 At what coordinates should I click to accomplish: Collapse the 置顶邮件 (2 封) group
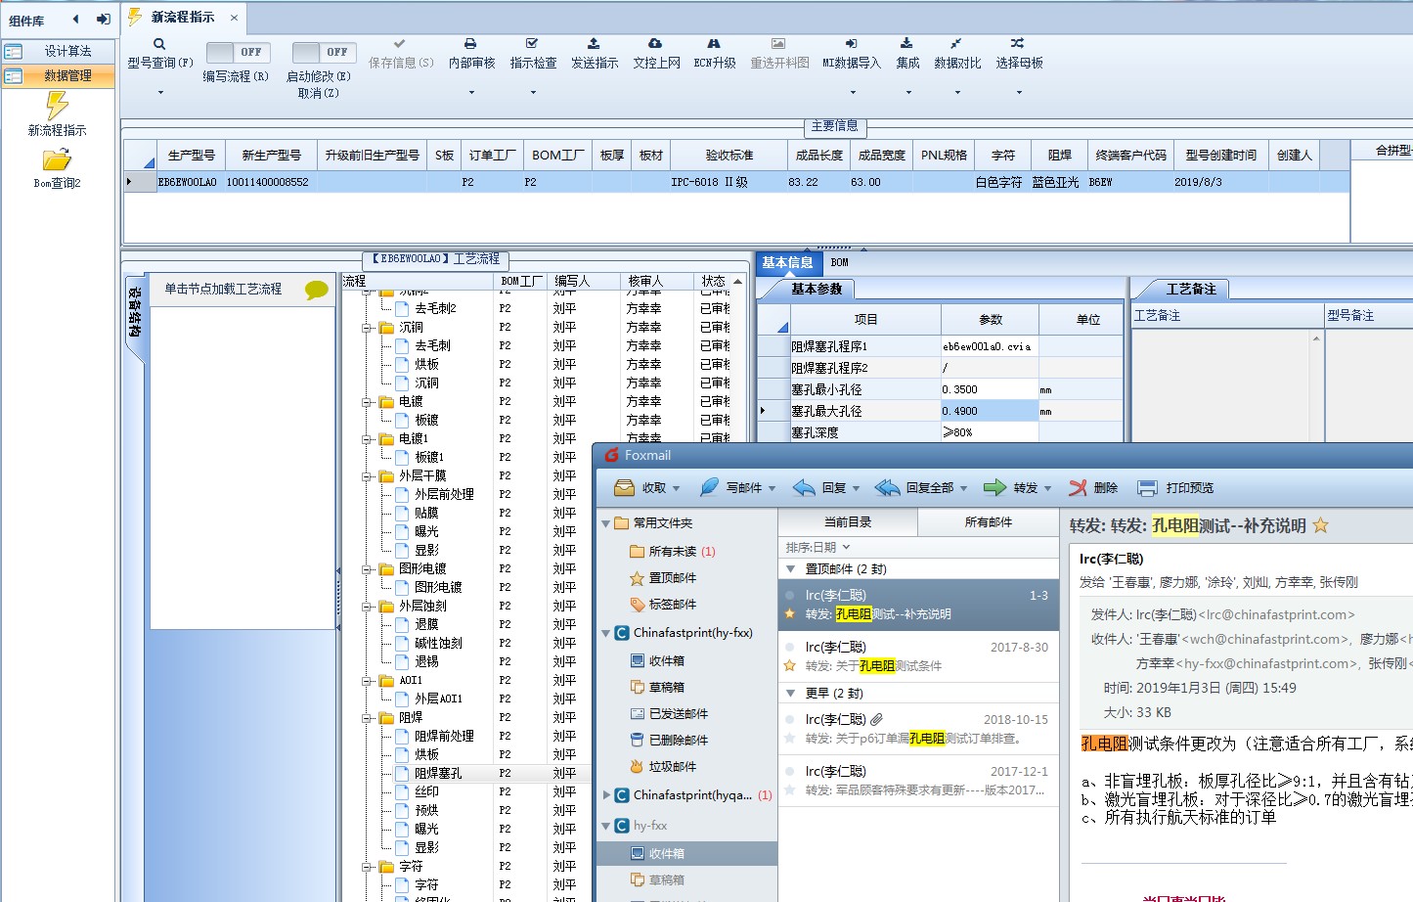[x=790, y=568]
